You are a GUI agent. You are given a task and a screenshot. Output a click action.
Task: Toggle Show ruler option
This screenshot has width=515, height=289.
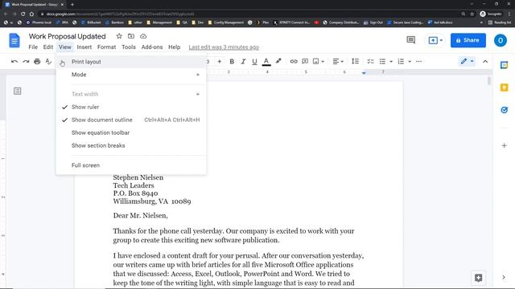click(x=131, y=107)
